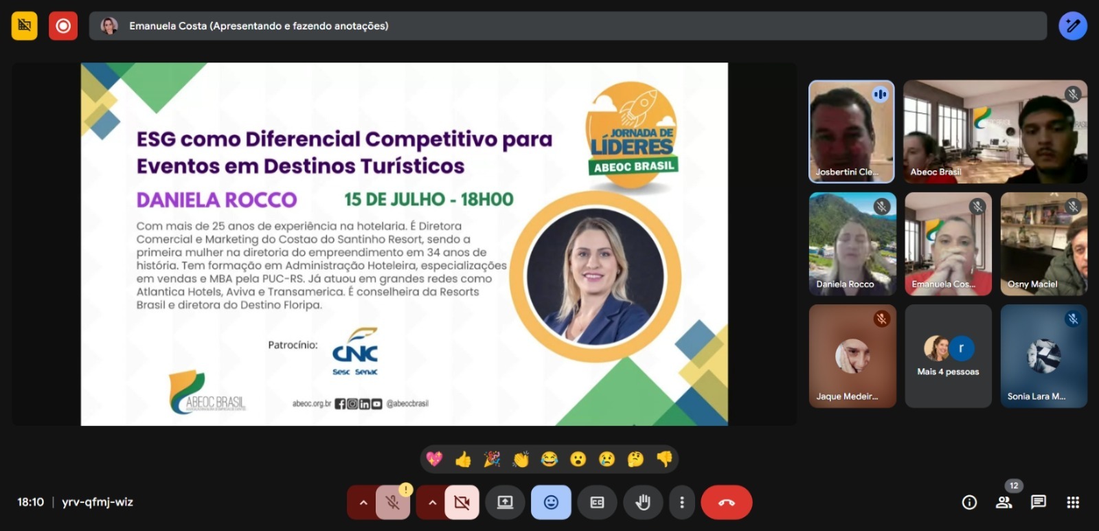Send the thumbs down reaction
This screenshot has width=1099, height=531.
(x=664, y=459)
